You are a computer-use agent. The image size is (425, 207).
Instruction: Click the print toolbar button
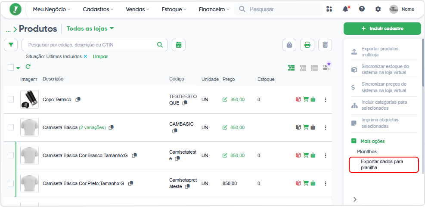tap(307, 45)
